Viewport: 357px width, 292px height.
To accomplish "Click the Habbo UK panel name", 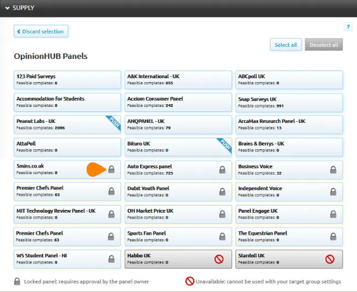I will click(x=139, y=256).
